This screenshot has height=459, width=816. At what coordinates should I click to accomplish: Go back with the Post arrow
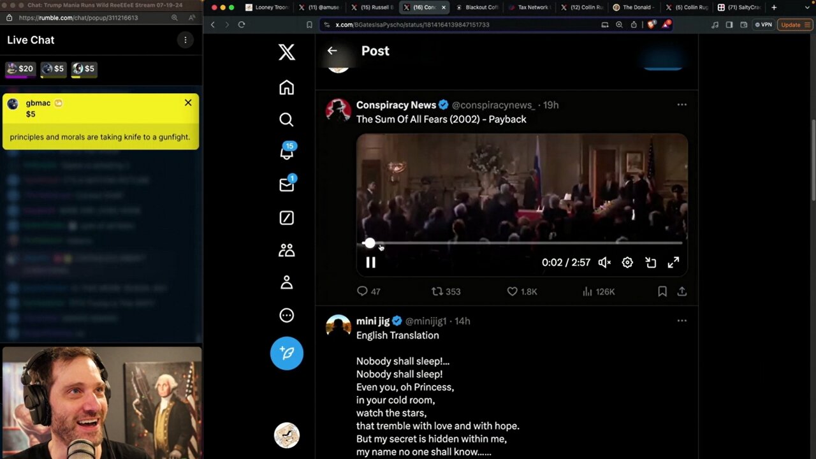pos(332,51)
